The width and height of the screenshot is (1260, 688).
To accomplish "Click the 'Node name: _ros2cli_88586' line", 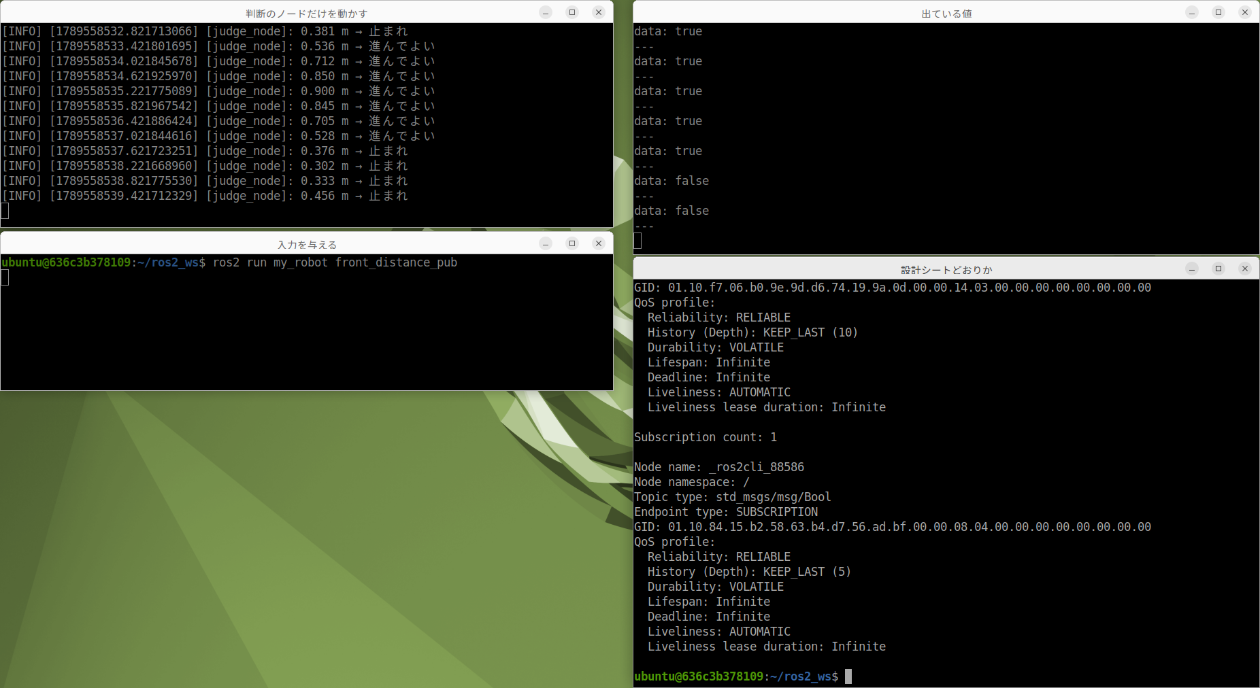I will pos(719,467).
